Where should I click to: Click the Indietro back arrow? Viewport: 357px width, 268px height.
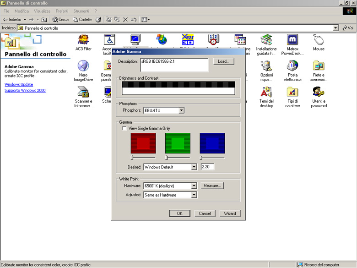pyautogui.click(x=12, y=20)
